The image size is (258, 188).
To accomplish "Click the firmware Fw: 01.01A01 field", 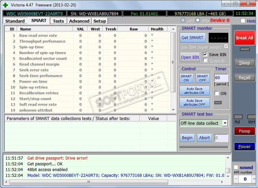I will click(x=145, y=14).
